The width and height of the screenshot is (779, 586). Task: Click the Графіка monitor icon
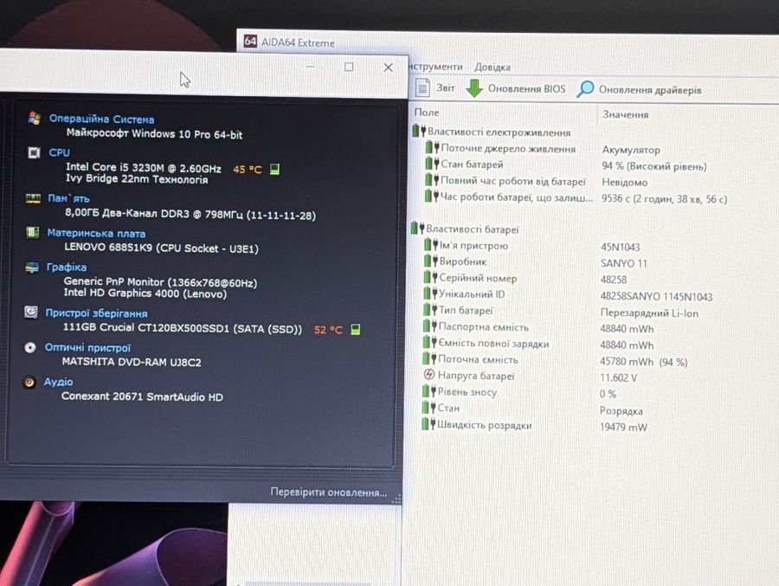click(x=32, y=267)
